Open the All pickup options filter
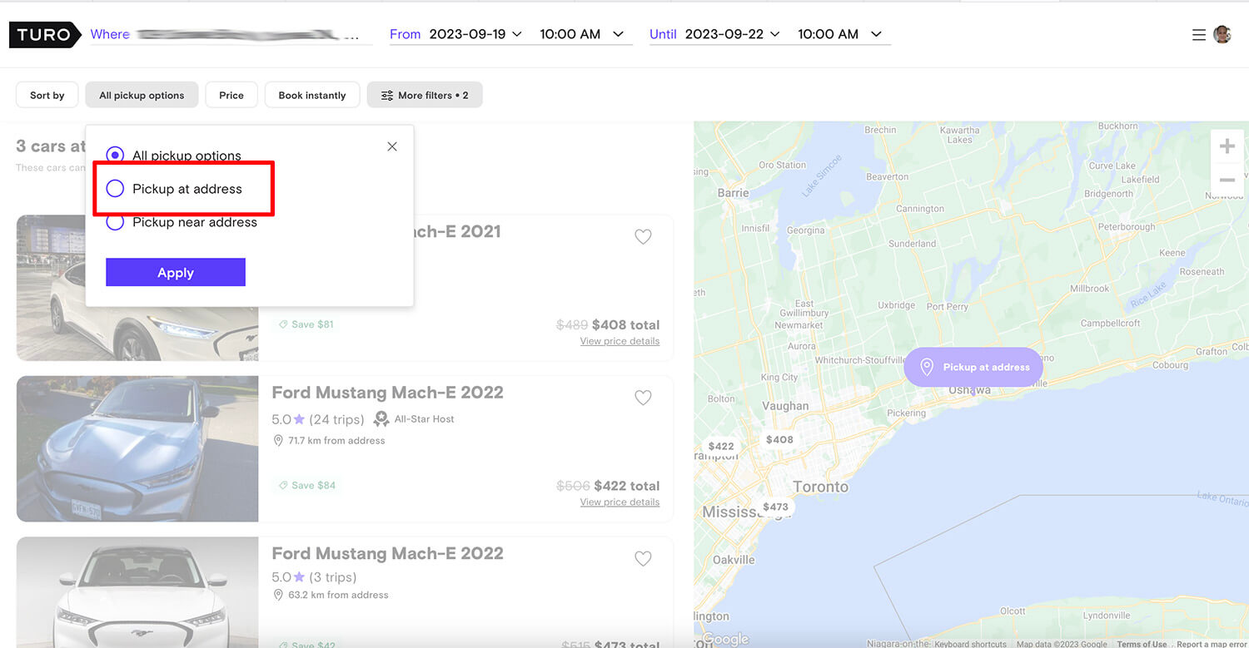Image resolution: width=1249 pixels, height=648 pixels. click(x=142, y=95)
